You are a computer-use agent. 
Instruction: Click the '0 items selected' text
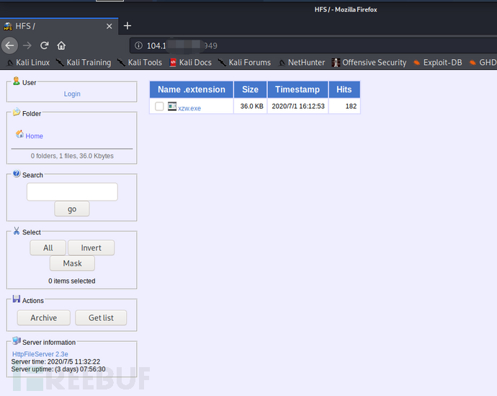tap(72, 281)
